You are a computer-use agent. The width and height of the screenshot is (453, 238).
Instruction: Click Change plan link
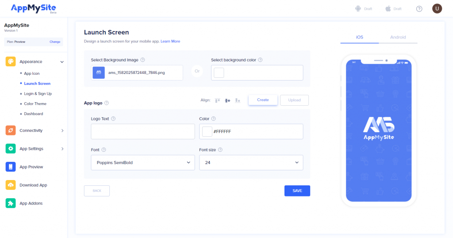[x=55, y=42]
